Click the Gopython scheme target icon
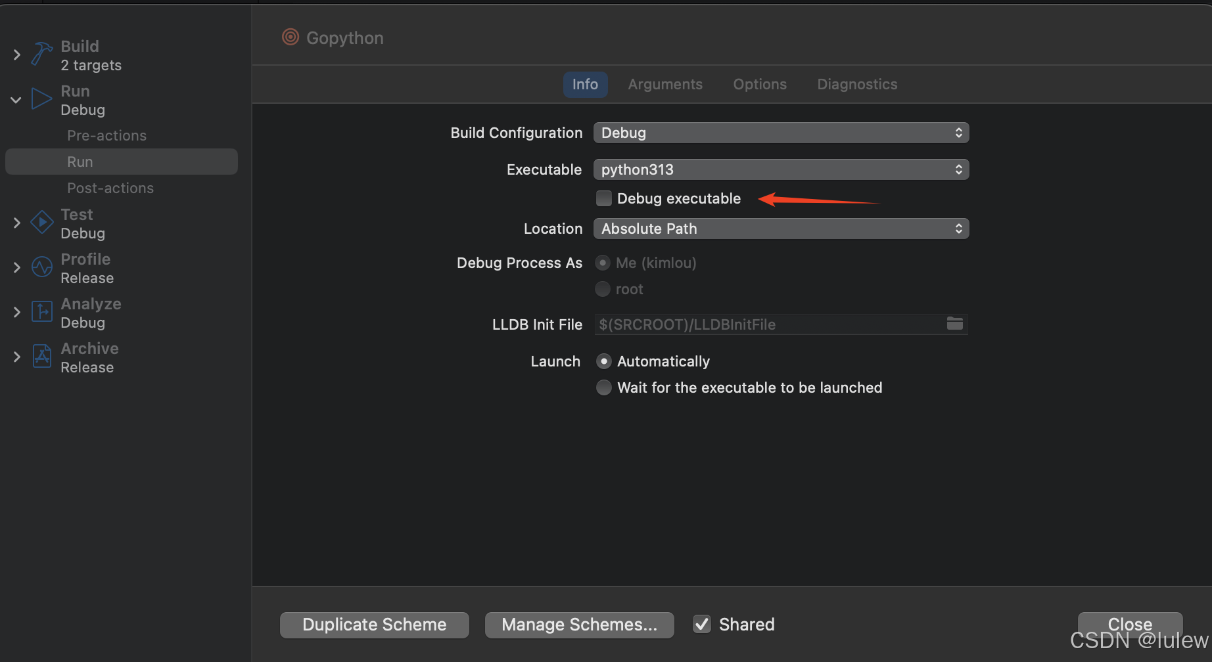 (290, 37)
